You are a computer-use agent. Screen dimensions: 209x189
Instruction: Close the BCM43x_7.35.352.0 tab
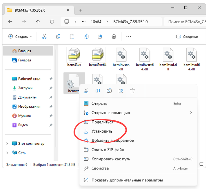tap(68, 10)
